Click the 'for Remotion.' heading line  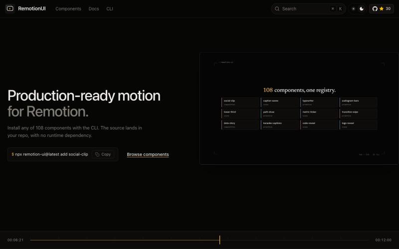(x=48, y=112)
